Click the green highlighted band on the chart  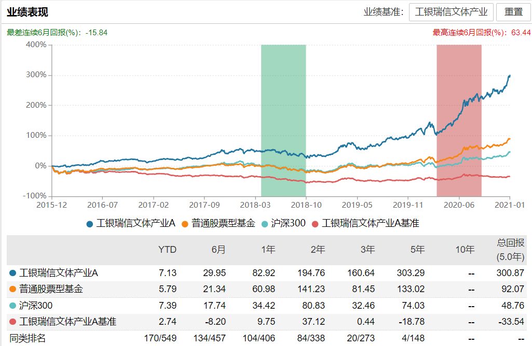tap(283, 119)
